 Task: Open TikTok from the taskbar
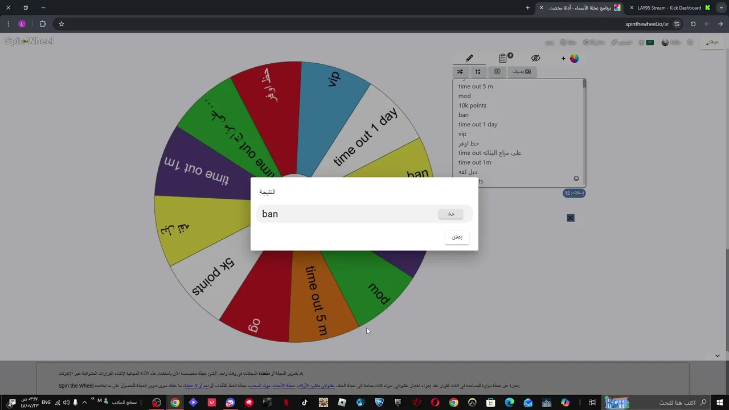coord(305,403)
